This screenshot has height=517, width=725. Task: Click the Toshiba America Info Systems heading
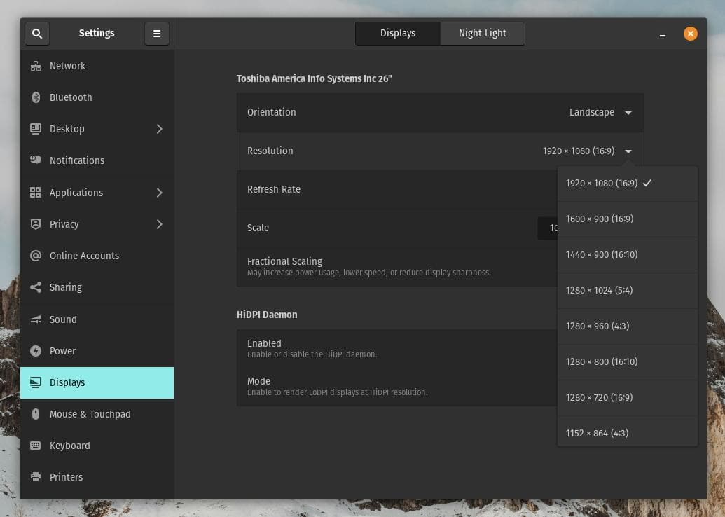[315, 78]
